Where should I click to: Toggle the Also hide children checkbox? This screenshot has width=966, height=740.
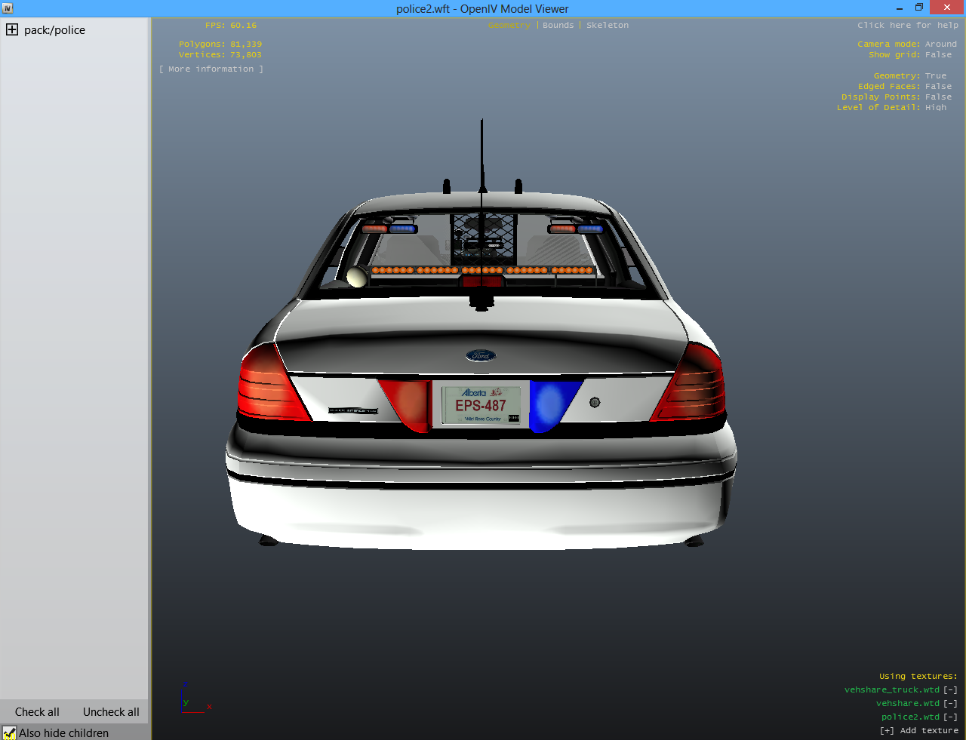click(10, 732)
